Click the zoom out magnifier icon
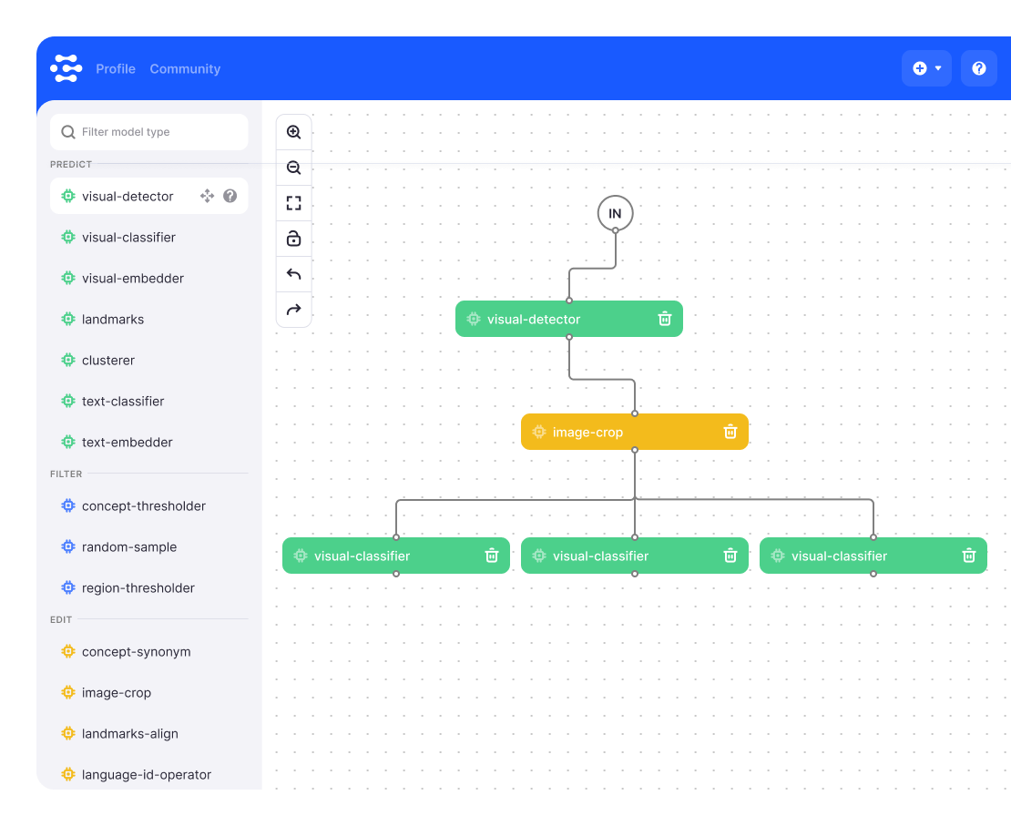The image size is (1011, 826). point(293,168)
